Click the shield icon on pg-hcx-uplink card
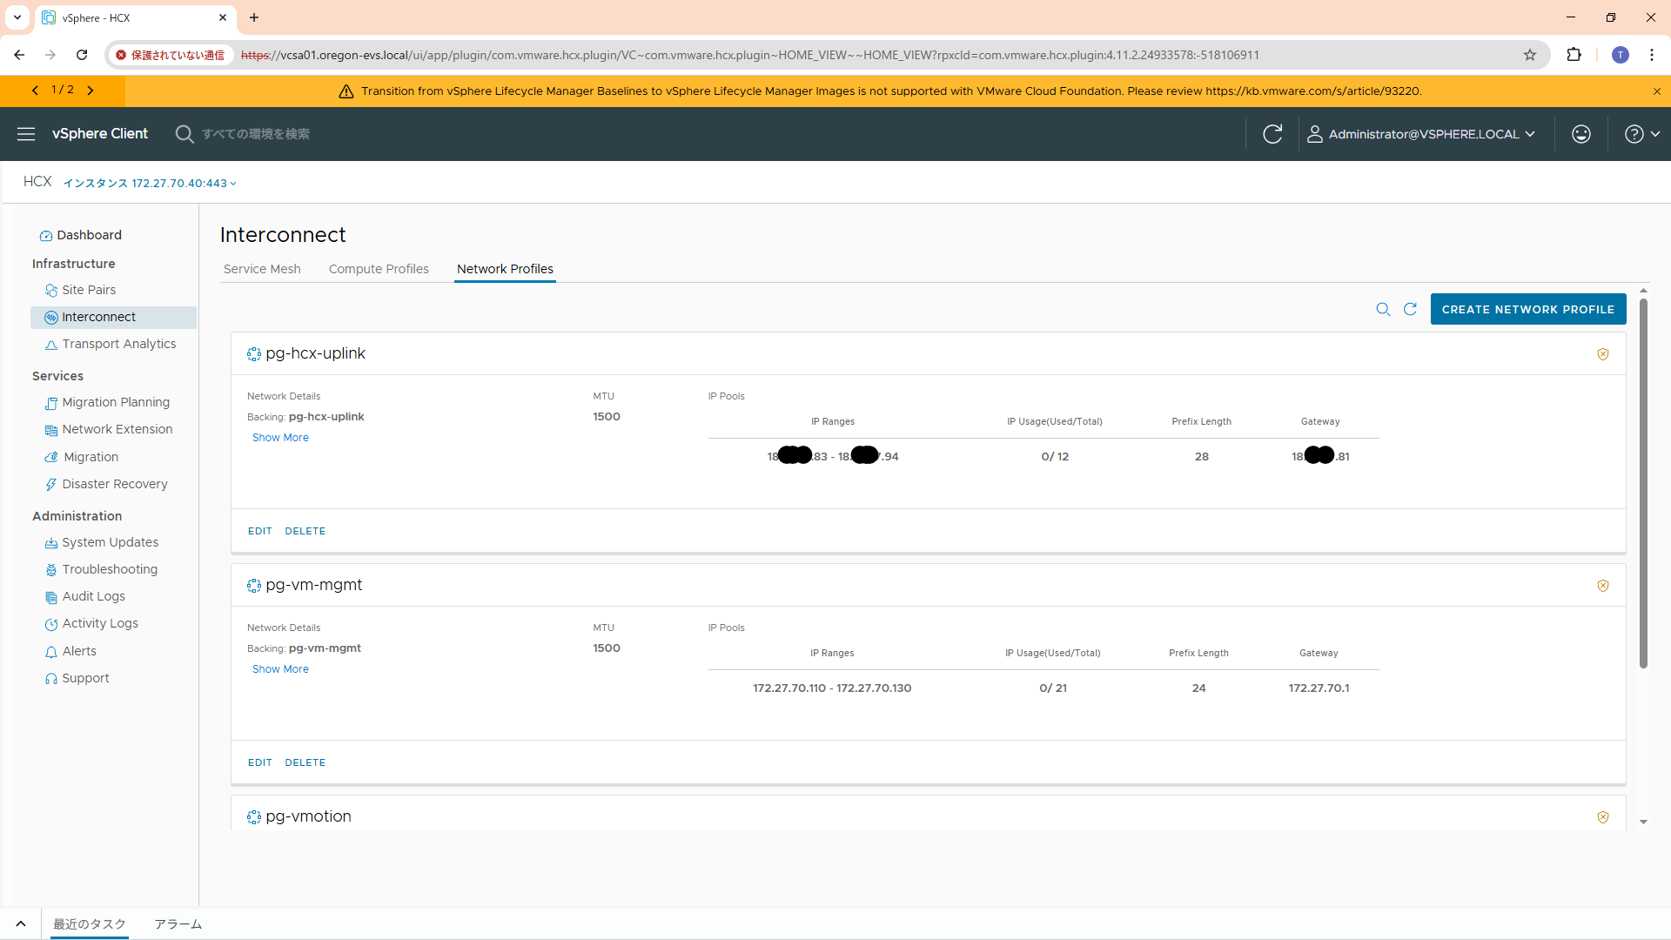Image resolution: width=1671 pixels, height=940 pixels. point(1602,354)
